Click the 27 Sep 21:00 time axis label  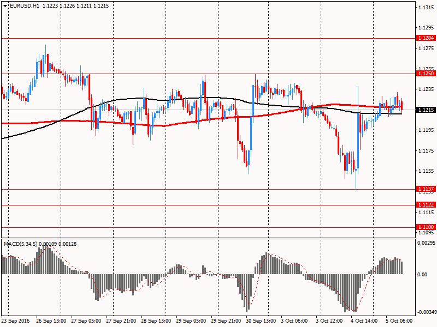tap(121, 321)
